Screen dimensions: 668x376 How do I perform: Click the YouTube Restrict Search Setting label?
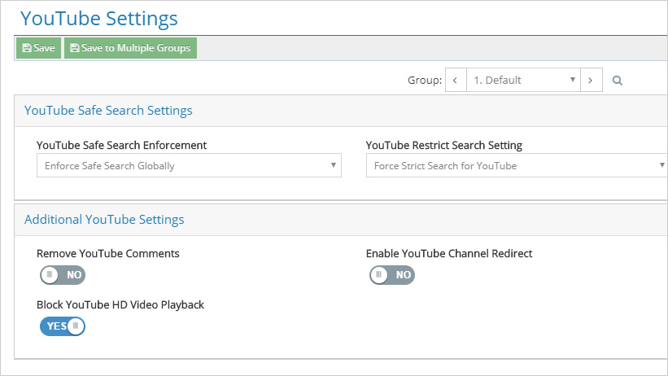click(x=444, y=146)
